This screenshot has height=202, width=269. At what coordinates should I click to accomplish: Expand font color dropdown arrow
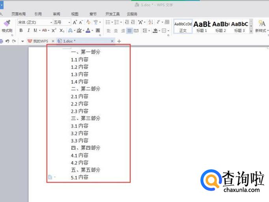pos(92,30)
